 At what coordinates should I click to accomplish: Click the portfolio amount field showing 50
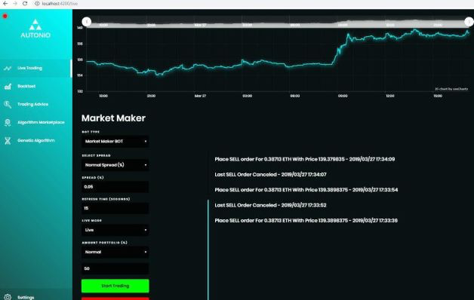click(x=115, y=268)
